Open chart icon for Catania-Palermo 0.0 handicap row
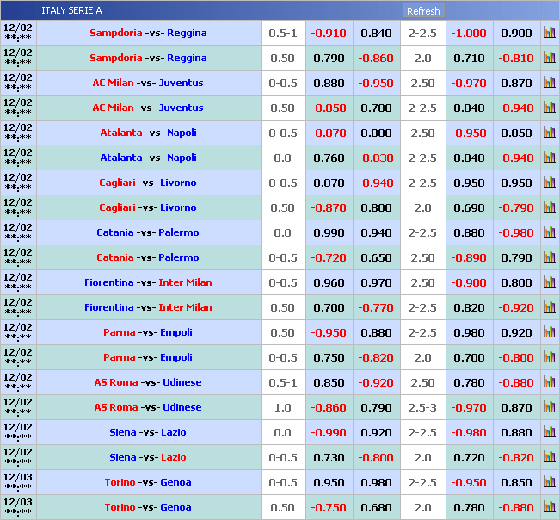The image size is (560, 520). (x=549, y=232)
